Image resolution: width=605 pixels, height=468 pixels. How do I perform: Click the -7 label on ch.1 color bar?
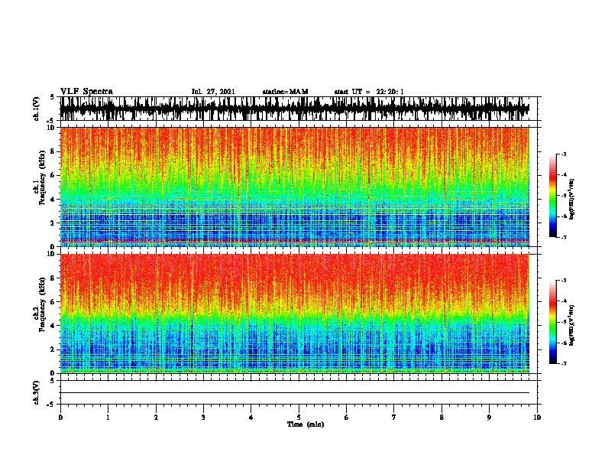coord(564,237)
